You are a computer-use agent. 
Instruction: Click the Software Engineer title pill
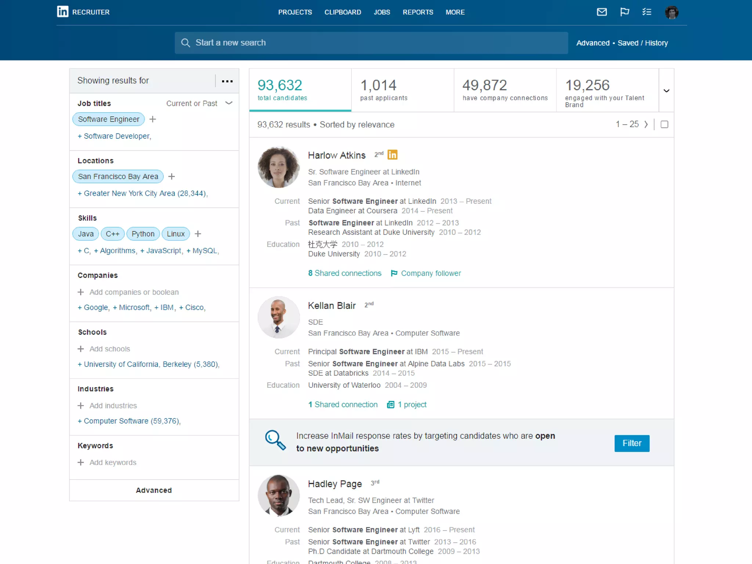109,119
